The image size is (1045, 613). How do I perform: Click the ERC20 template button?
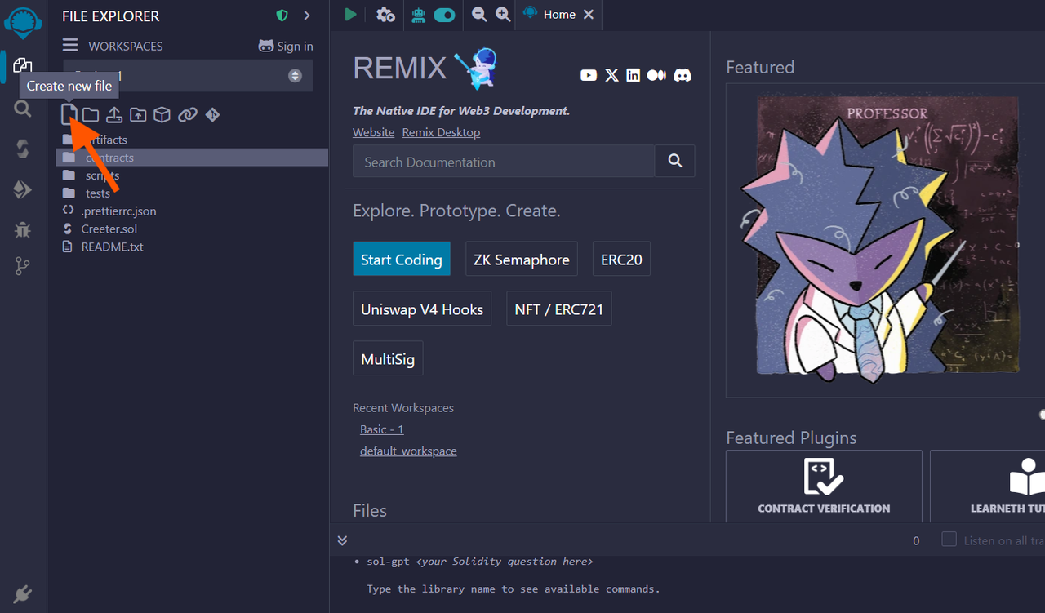(x=621, y=259)
